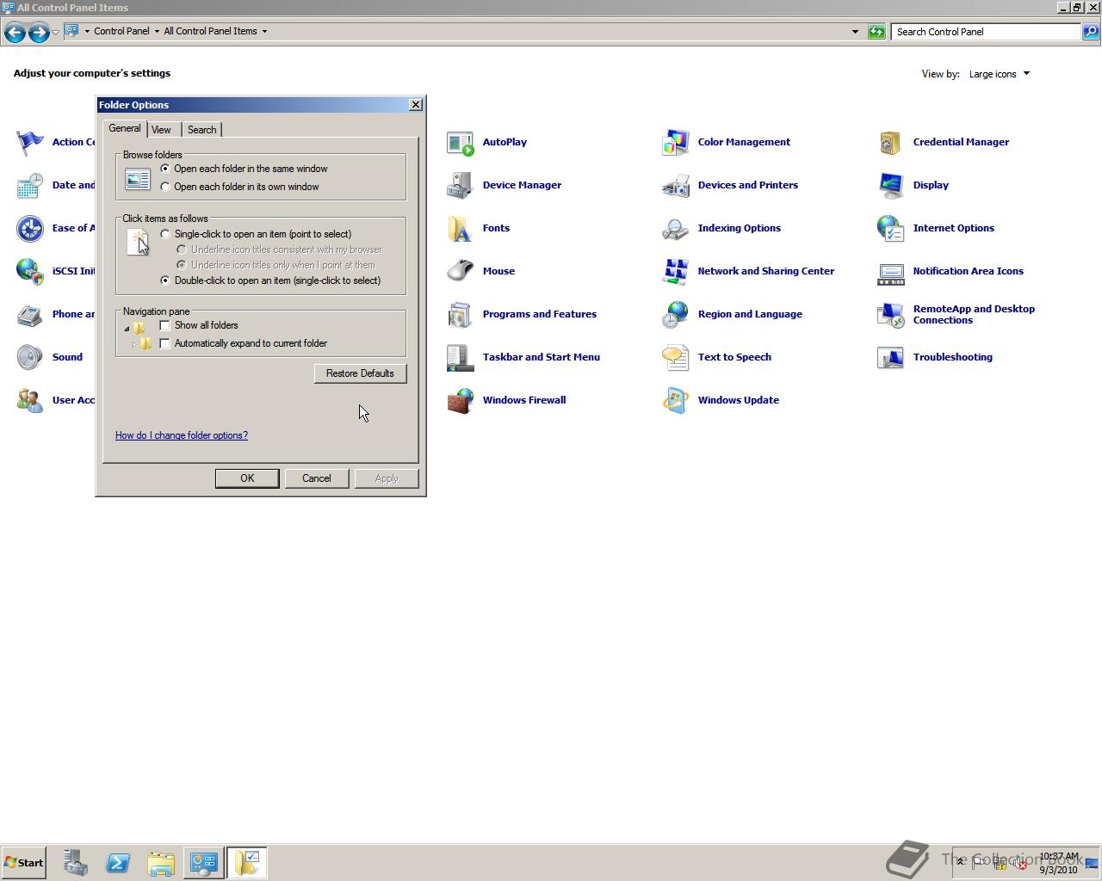Open the Phone and Modem icon
Image resolution: width=1102 pixels, height=881 pixels.
(30, 315)
